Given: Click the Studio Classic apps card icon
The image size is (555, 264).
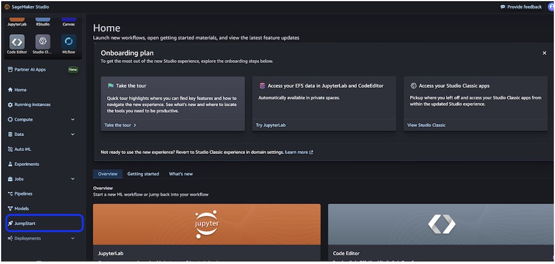Looking at the screenshot, I should tap(414, 86).
